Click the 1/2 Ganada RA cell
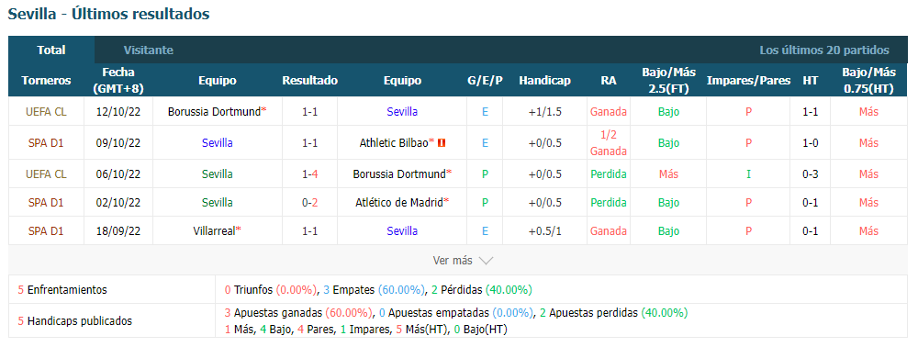The width and height of the screenshot is (918, 347). coord(609,142)
